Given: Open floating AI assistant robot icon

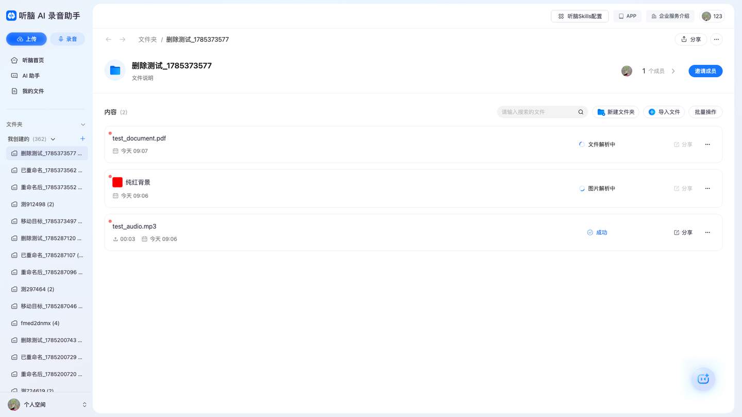Looking at the screenshot, I should pos(703,379).
